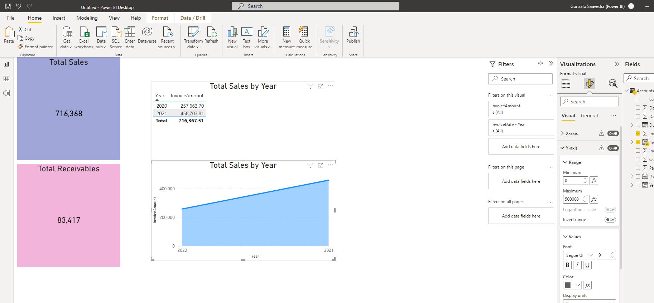Select the Format visual paintbrush icon
This screenshot has width=654, height=303.
[590, 84]
